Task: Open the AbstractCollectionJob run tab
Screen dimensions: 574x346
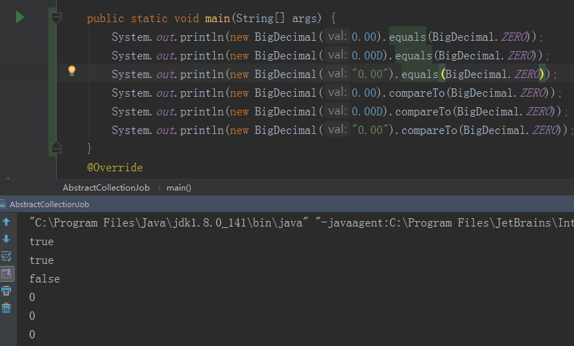Action: click(x=49, y=204)
